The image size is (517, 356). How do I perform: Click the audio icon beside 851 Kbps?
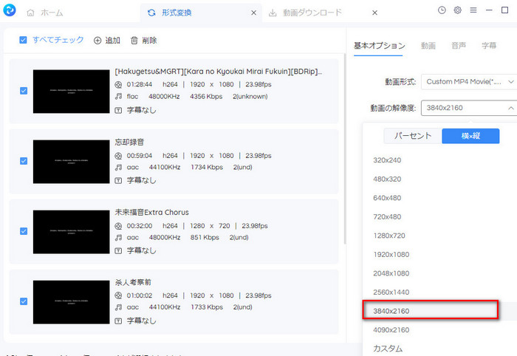click(x=118, y=238)
